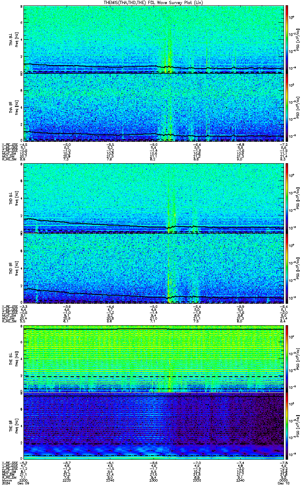Click the PSD color bar beside THA B-perpendicular panel
The image size is (303, 486).
coord(287,39)
